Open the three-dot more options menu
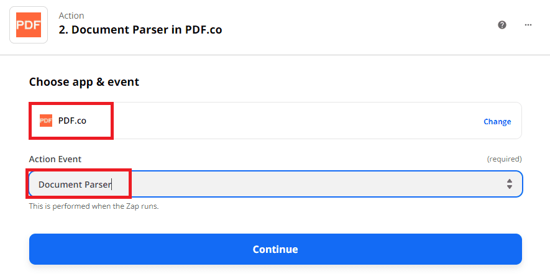This screenshot has width=550, height=274. (528, 25)
